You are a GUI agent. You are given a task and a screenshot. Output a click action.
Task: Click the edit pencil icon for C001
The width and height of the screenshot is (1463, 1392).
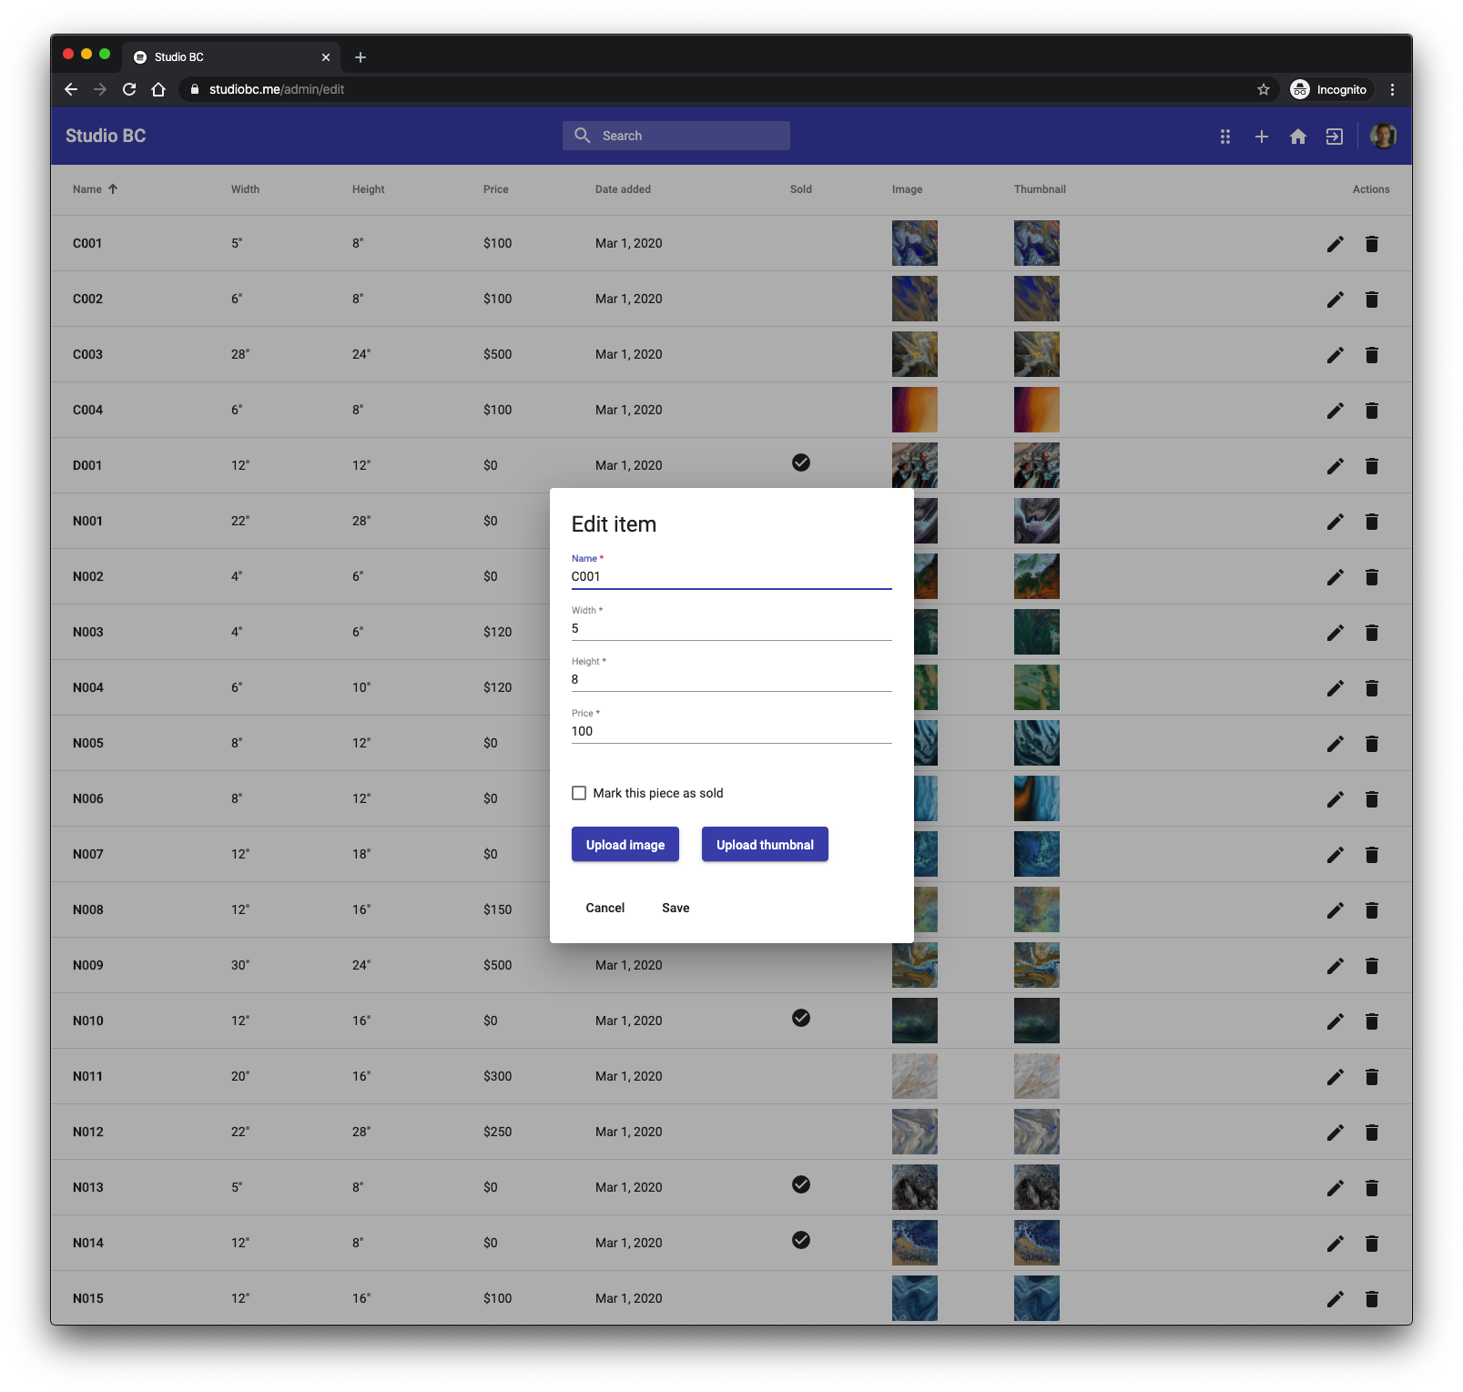pyautogui.click(x=1335, y=244)
